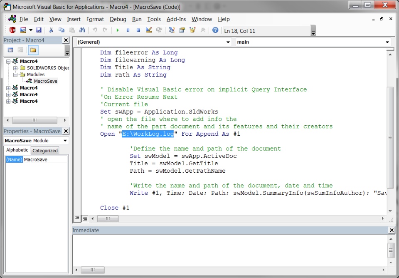399x278 pixels.
Task: Switch to the Categorized tab
Action: tap(45, 150)
